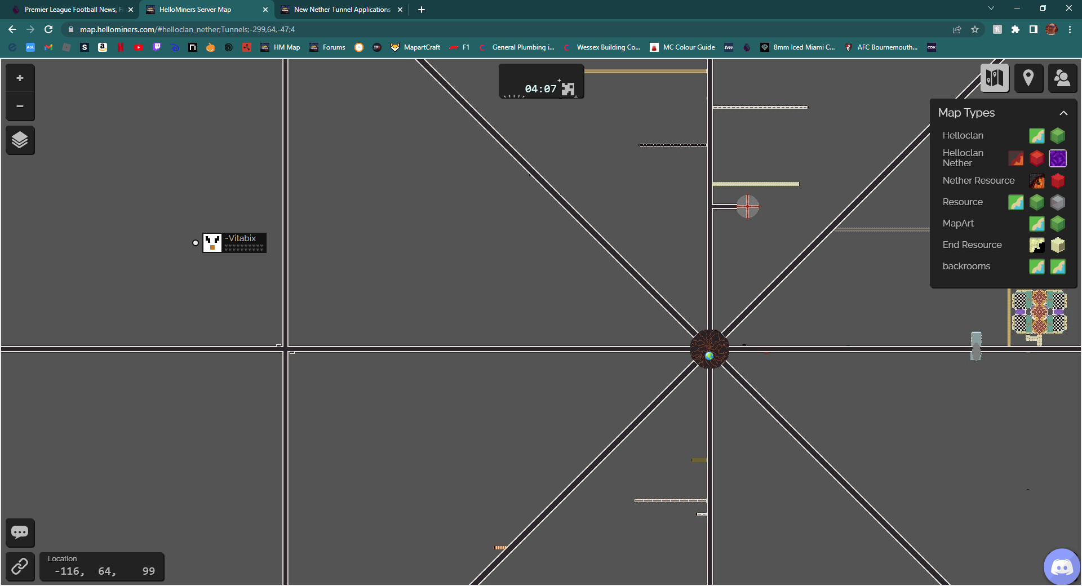Show the online players list

(1062, 78)
